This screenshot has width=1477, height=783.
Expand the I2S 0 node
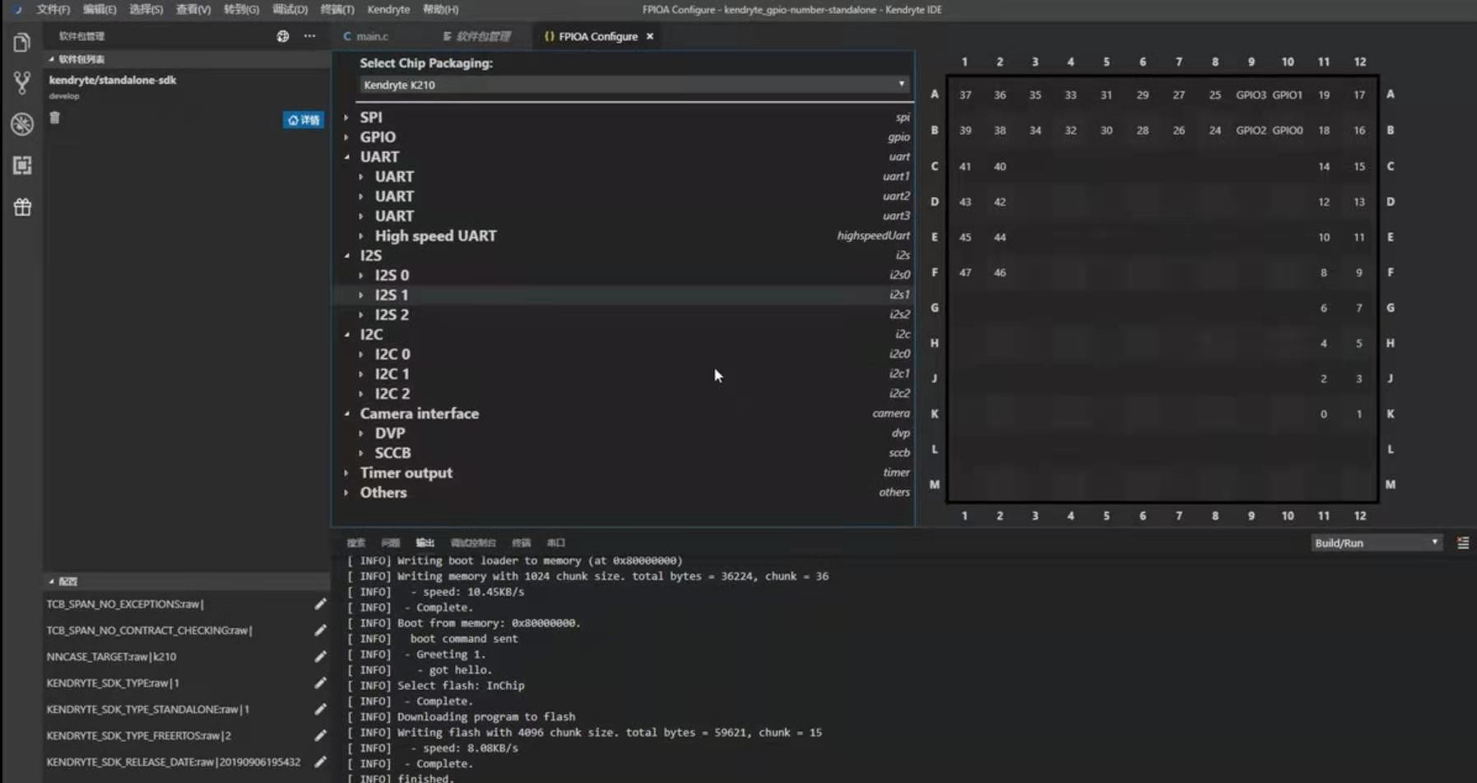(361, 276)
